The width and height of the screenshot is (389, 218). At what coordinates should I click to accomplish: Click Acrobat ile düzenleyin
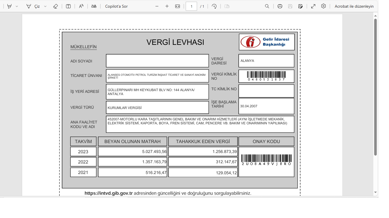point(354,6)
